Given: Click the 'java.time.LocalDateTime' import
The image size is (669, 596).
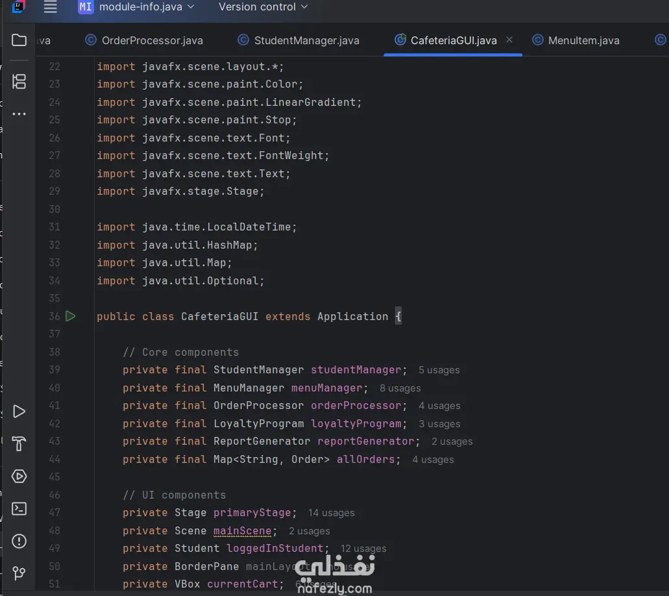Looking at the screenshot, I should pos(216,227).
